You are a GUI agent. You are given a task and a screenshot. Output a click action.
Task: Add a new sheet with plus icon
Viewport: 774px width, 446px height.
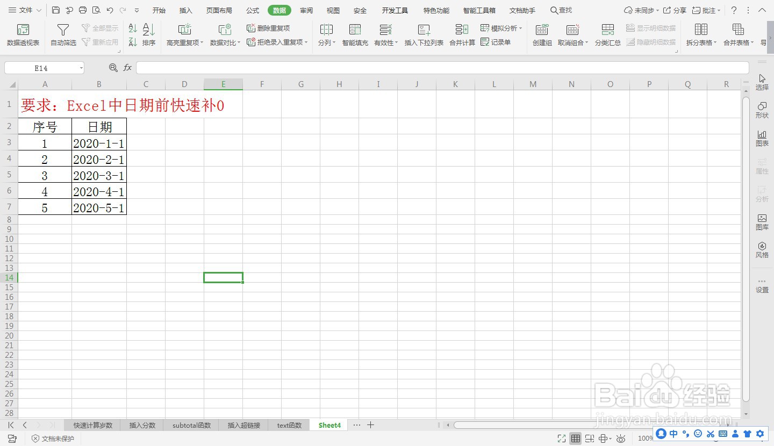coord(370,425)
